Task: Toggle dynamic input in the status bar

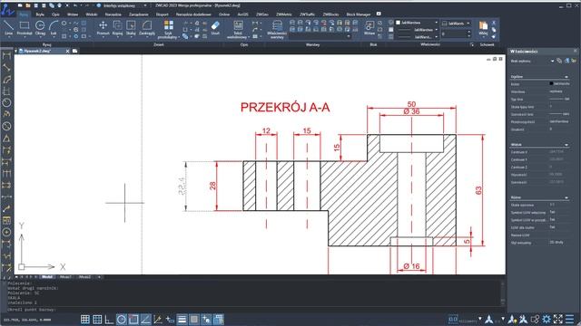Action: click(170, 320)
